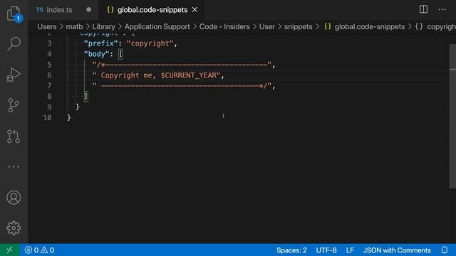Click the "copyright" string value on line 3

tap(150, 43)
